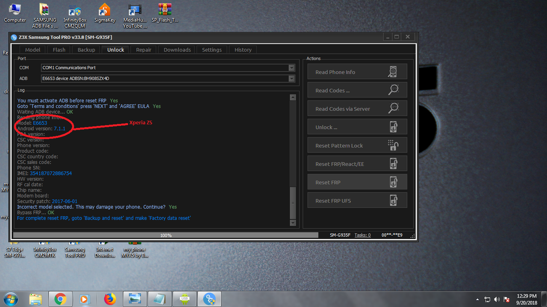Click Read Codes via Server

coord(357,109)
